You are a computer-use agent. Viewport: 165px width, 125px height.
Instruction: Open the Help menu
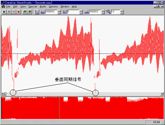tap(74, 7)
